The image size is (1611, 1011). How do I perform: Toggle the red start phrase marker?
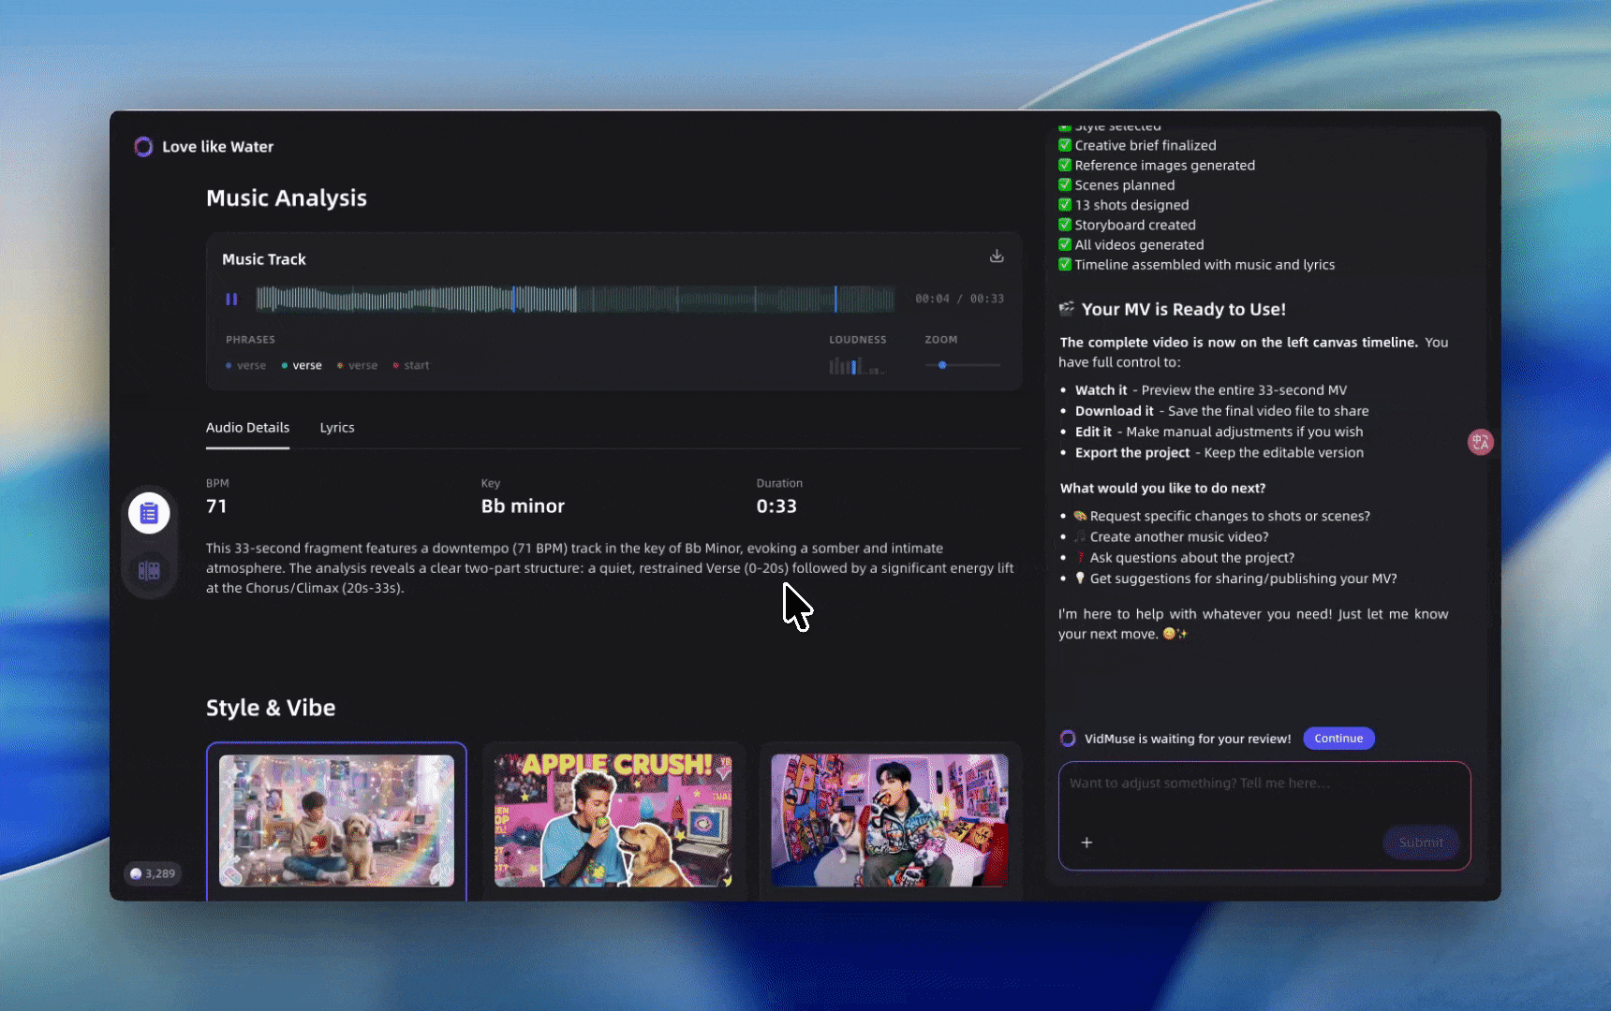[411, 366]
